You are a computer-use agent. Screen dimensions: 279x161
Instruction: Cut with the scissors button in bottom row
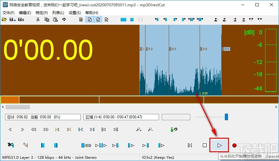pyautogui.click(x=11, y=145)
